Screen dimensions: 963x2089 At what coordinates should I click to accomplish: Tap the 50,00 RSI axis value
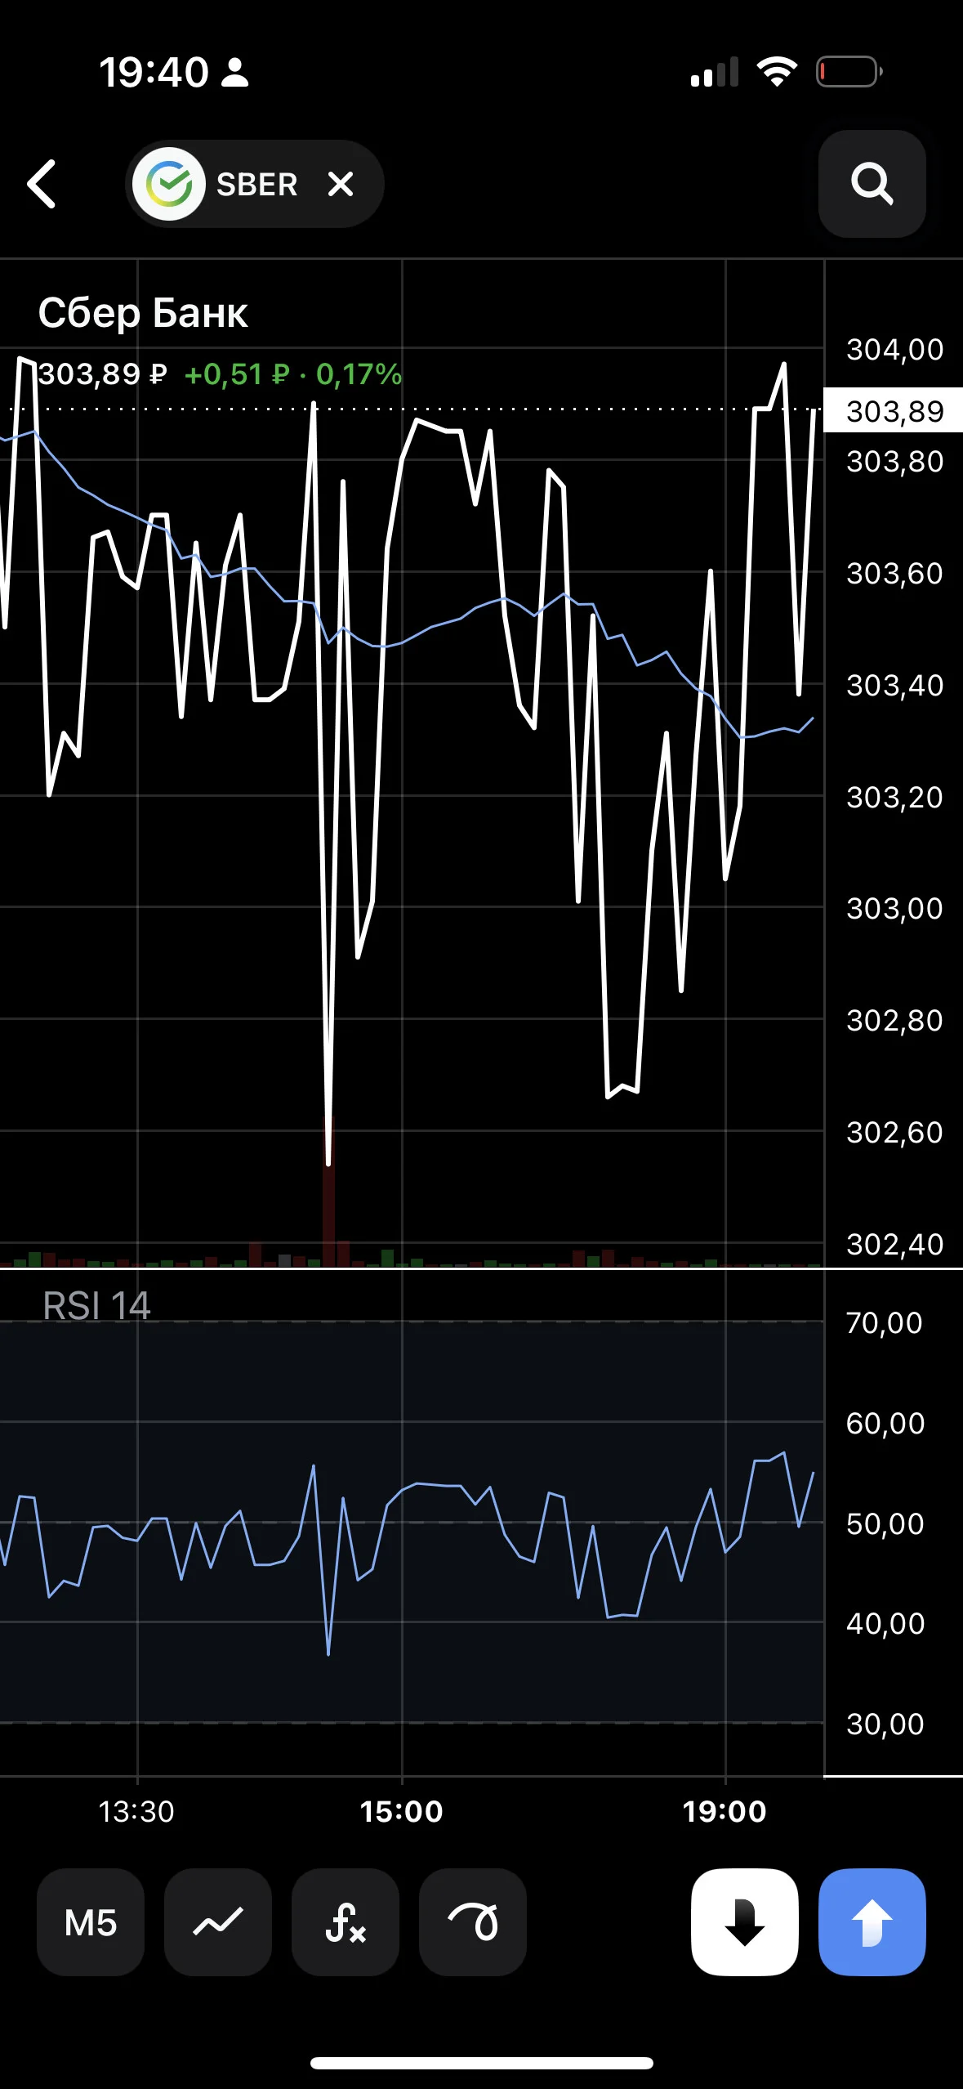[885, 1523]
